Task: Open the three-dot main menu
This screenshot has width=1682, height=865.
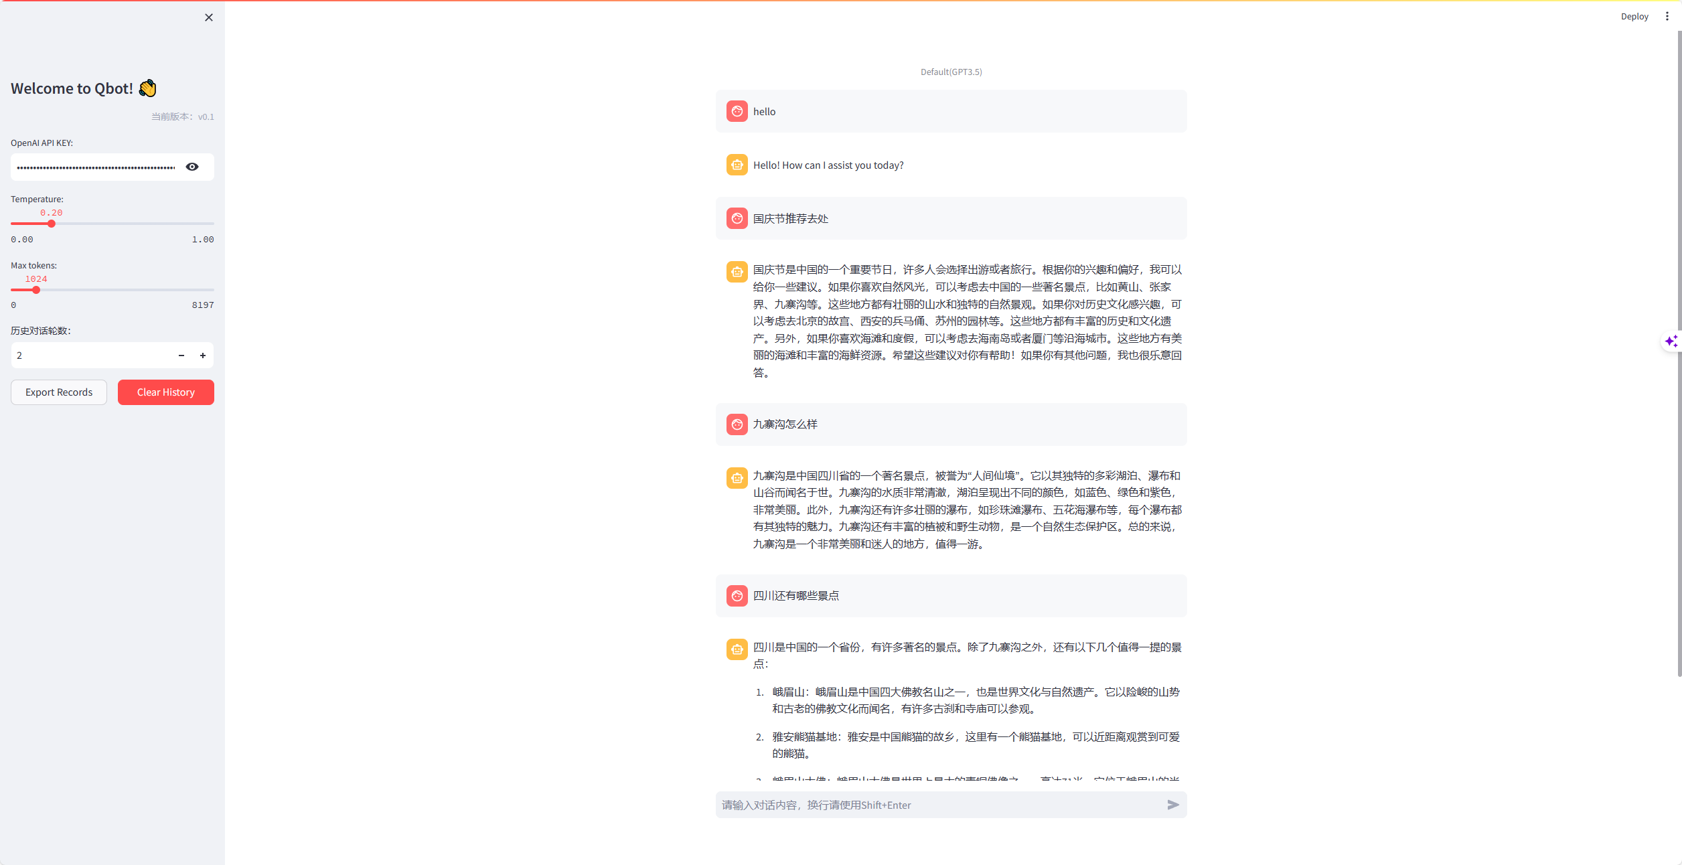Action: 1667,16
